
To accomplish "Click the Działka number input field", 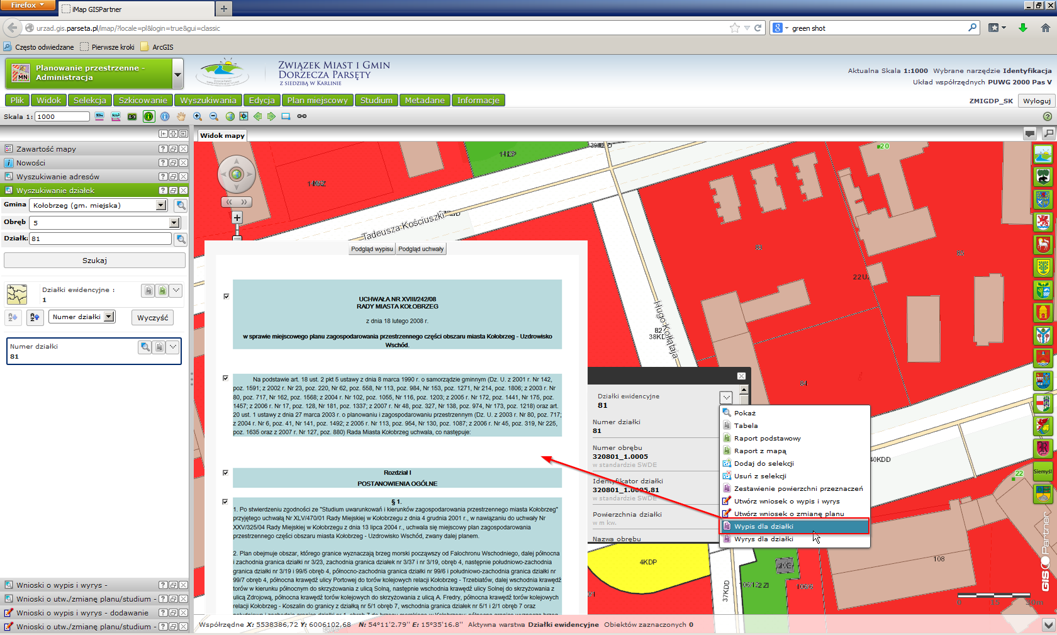I will pyautogui.click(x=101, y=239).
